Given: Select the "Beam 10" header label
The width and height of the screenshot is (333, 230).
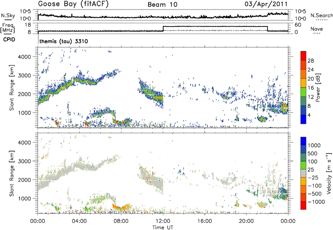Looking at the screenshot, I should [x=162, y=5].
